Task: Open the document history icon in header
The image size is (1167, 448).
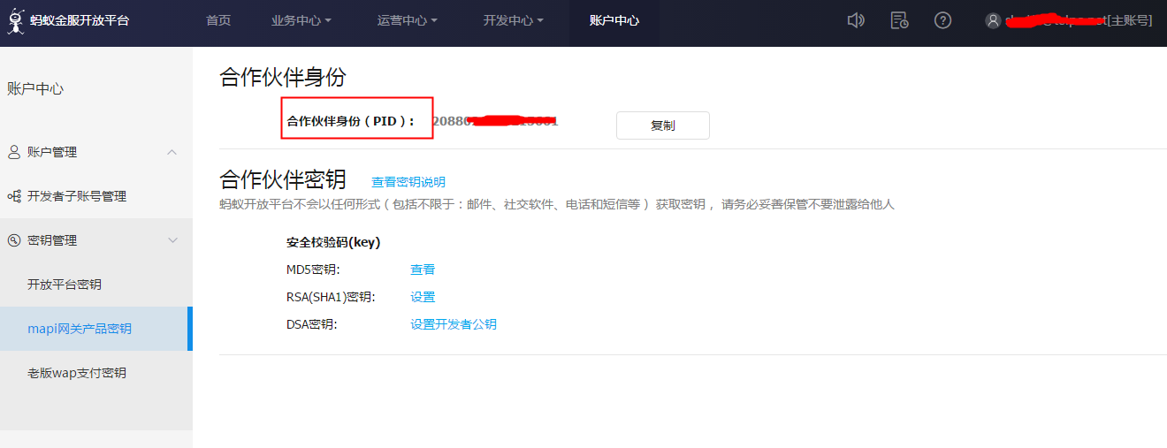Action: point(899,20)
